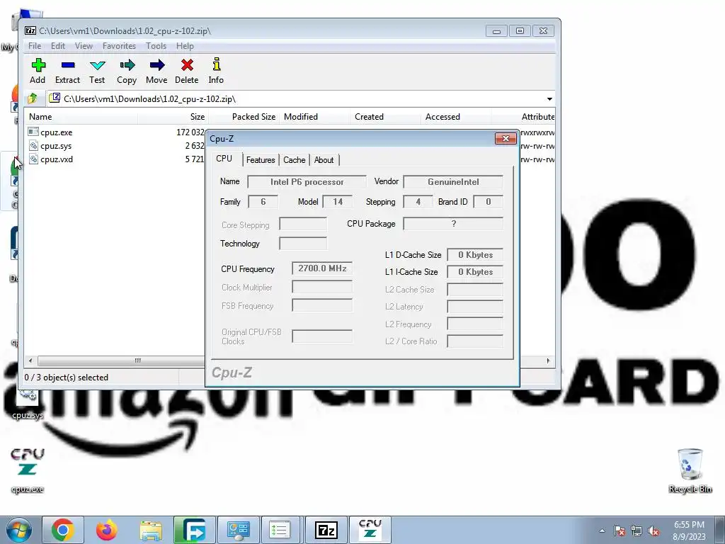Viewport: 725px width, 544px height.
Task: Click the CPU Frequency 2700.0 MHz field
Action: 322,268
